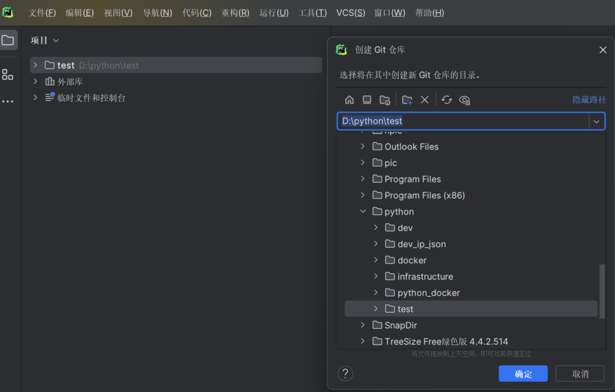Toggle show hidden files and directories
The width and height of the screenshot is (615, 392).
tap(464, 100)
